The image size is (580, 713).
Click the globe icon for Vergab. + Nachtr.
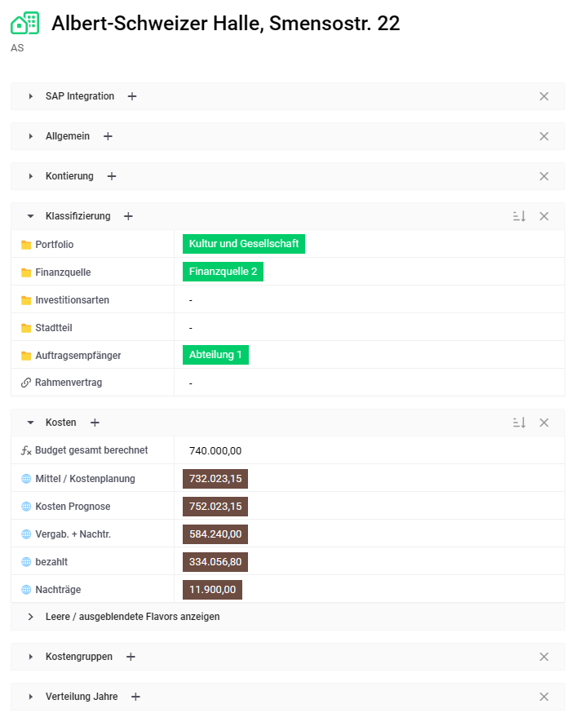(x=26, y=534)
